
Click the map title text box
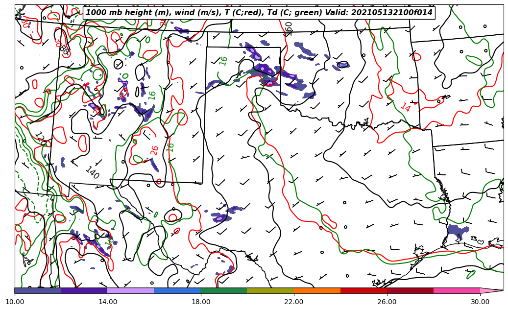(259, 13)
